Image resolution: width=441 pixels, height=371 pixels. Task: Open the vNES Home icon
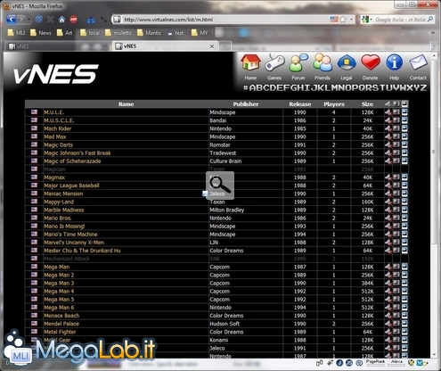(250, 62)
